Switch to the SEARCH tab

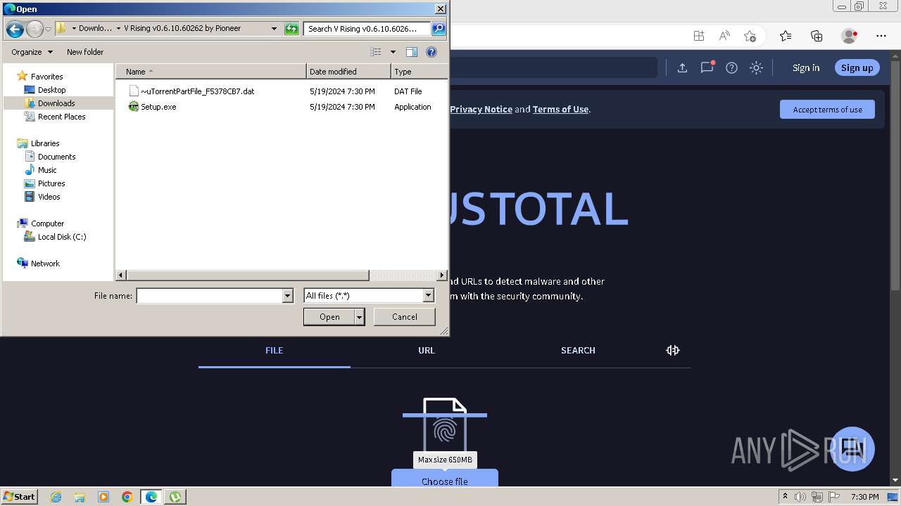tap(578, 350)
